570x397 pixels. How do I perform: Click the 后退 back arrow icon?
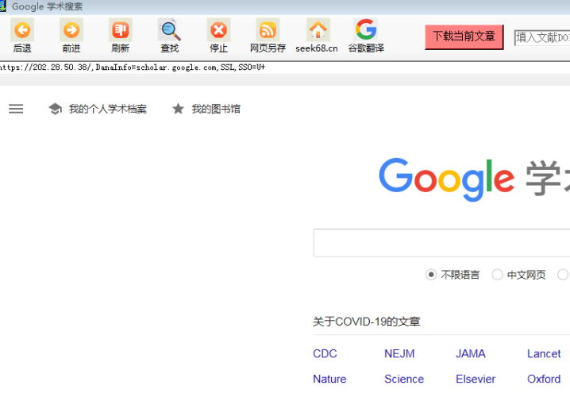tap(22, 30)
